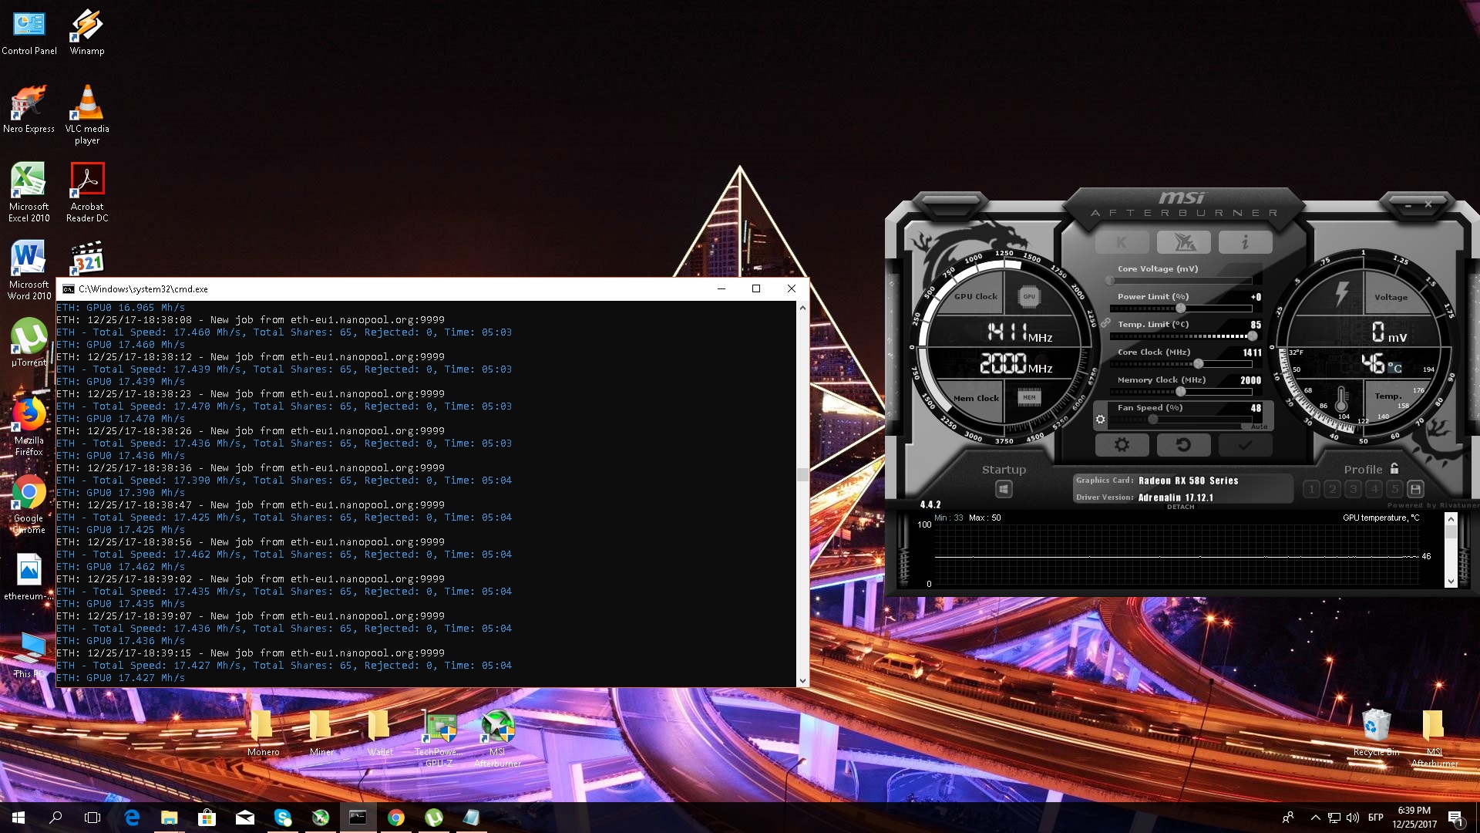Viewport: 1480px width, 833px height.
Task: Select the TechPowerUp GPU-Z shortcut
Action: (x=439, y=738)
